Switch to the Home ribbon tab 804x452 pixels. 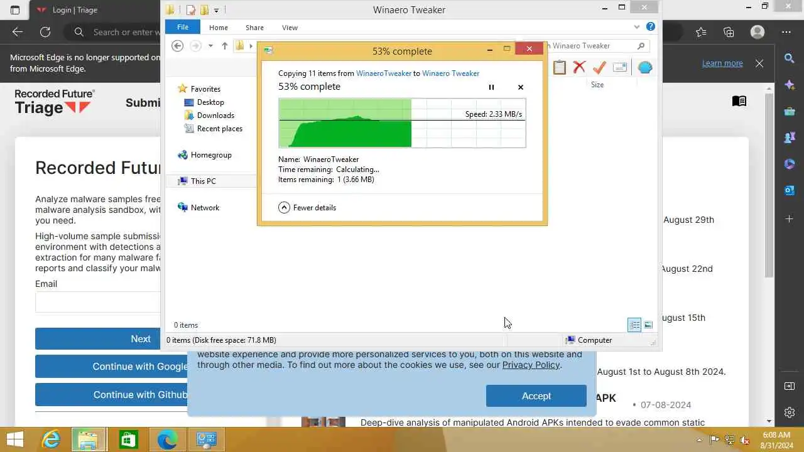(219, 28)
